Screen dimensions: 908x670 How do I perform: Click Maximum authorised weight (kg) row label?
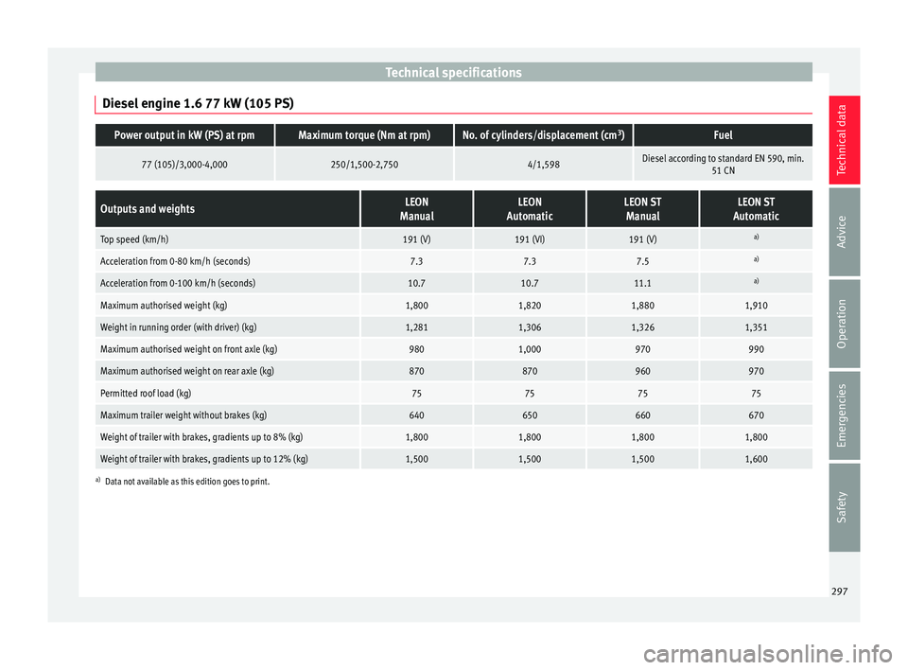(164, 306)
